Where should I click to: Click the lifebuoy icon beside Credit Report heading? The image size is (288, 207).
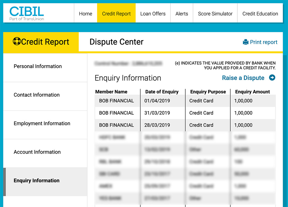coord(17,41)
